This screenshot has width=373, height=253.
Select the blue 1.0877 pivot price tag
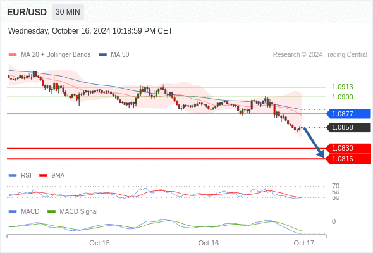[348, 114]
